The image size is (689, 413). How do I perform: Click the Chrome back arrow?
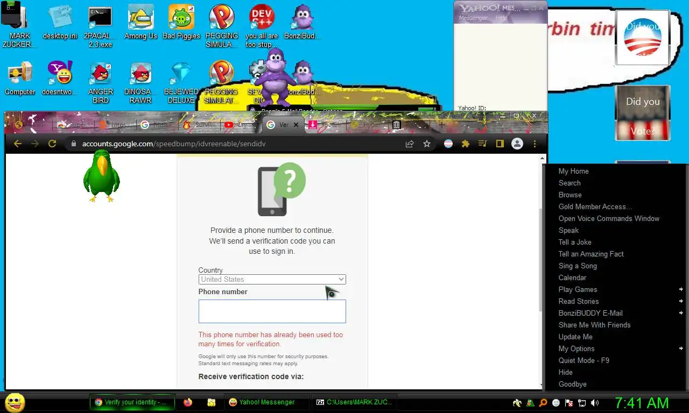click(18, 144)
